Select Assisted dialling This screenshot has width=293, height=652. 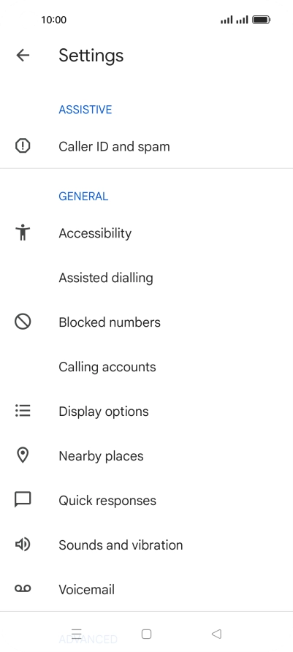pos(146,277)
